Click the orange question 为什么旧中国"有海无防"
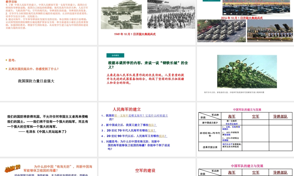The width and height of the screenshot is (294, 176). coord(58,168)
